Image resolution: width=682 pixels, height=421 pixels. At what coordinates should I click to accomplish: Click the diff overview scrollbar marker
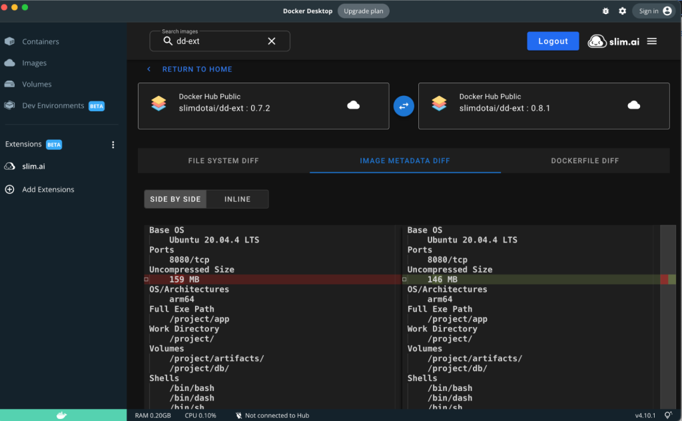pos(667,279)
